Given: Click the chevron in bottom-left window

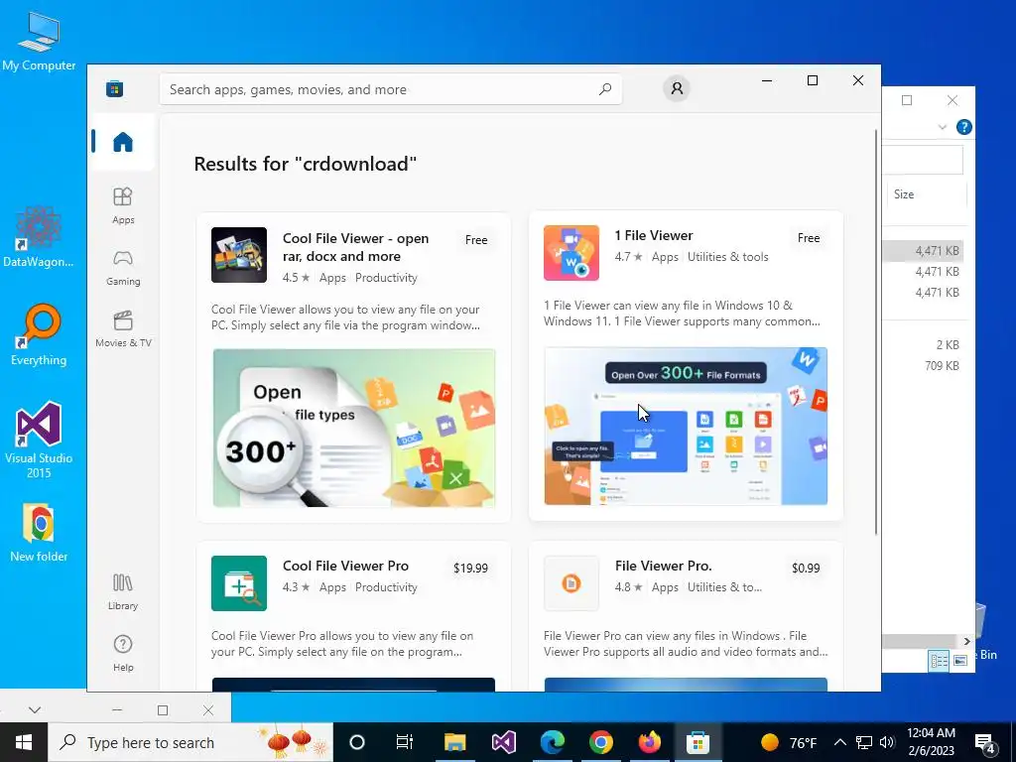Looking at the screenshot, I should pos(35,710).
